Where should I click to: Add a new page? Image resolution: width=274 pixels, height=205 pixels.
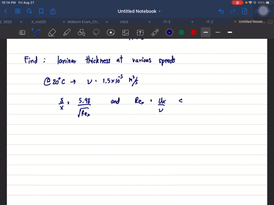coord(245,11)
